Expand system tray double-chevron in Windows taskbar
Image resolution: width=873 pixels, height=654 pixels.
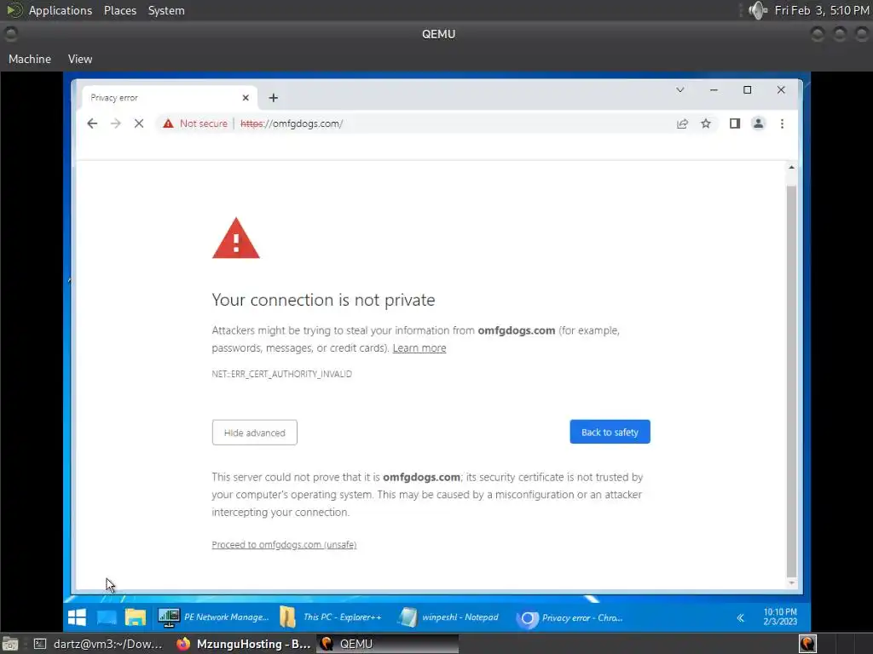tap(741, 618)
